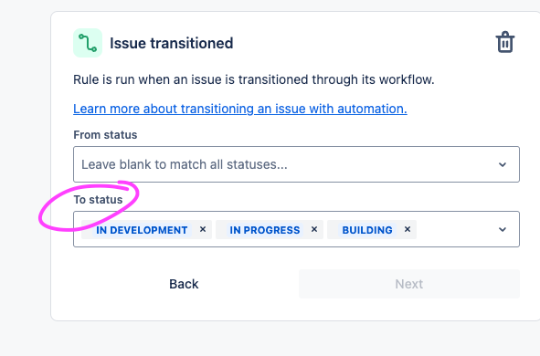Click the From status label
This screenshot has width=540, height=356.
coord(105,135)
